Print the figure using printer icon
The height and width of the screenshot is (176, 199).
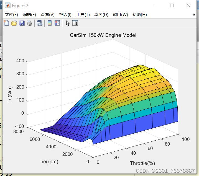tap(30, 23)
